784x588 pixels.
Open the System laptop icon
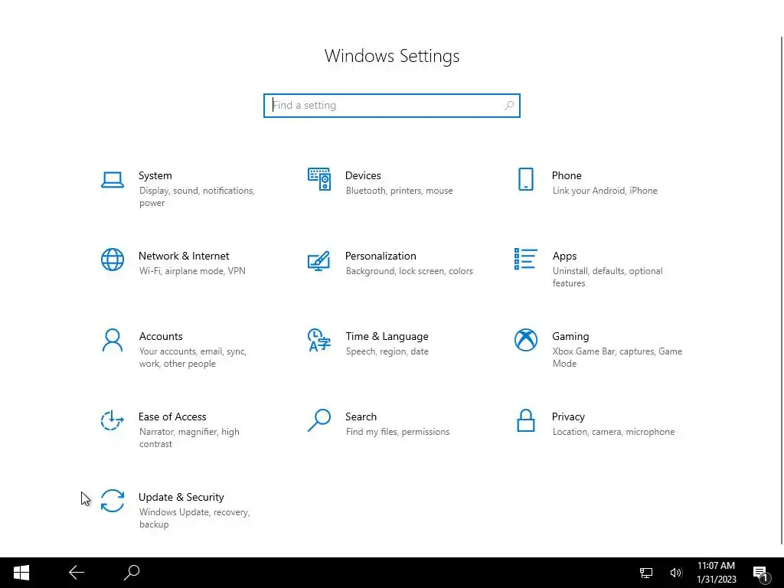[113, 180]
